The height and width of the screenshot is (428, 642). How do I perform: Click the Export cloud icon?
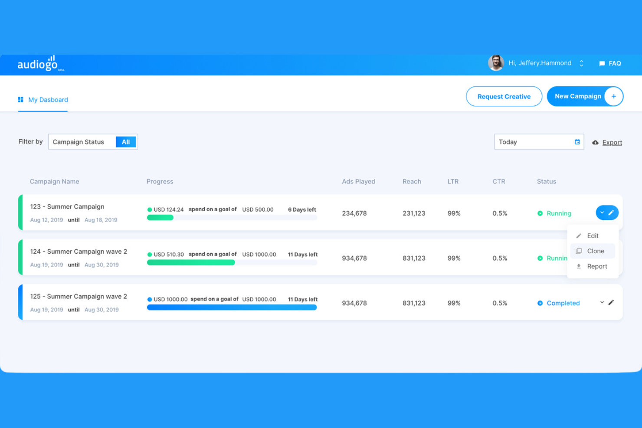coord(596,142)
